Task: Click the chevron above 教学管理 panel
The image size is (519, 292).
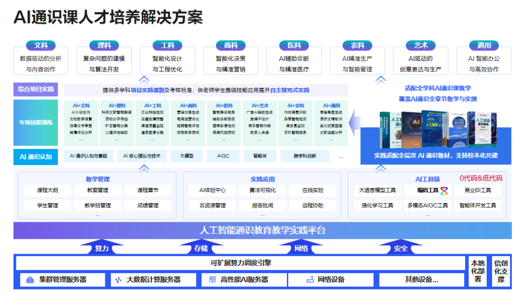Action: (x=144, y=168)
